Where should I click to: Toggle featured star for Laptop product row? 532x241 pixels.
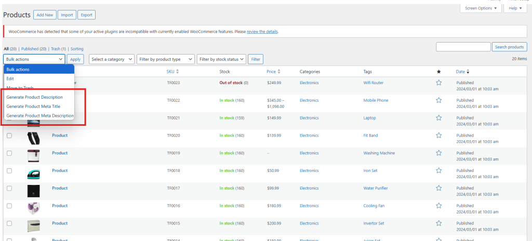pos(438,118)
